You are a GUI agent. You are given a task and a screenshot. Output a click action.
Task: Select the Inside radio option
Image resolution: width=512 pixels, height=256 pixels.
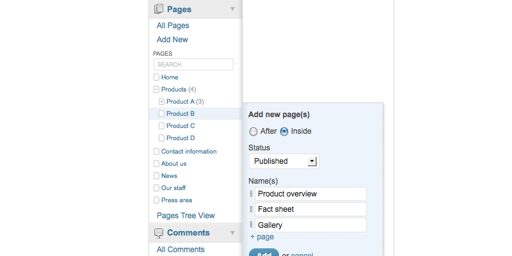(x=284, y=131)
